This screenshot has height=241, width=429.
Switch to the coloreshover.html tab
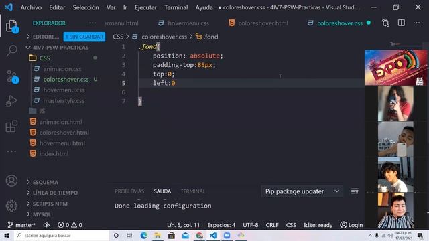259,23
